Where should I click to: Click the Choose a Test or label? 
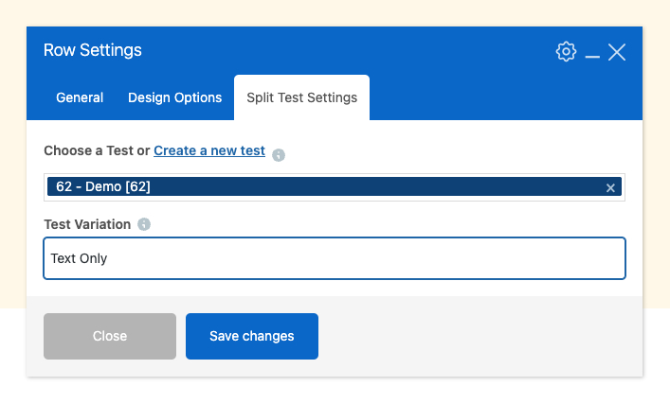coord(97,150)
